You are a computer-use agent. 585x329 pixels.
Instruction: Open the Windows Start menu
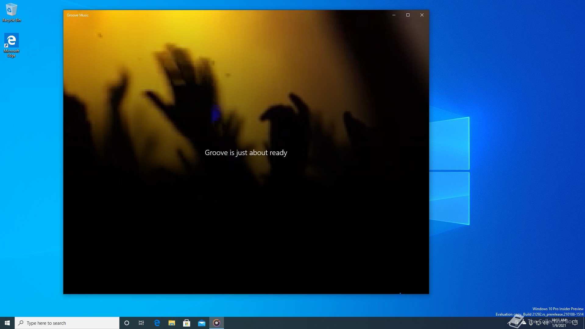click(7, 323)
